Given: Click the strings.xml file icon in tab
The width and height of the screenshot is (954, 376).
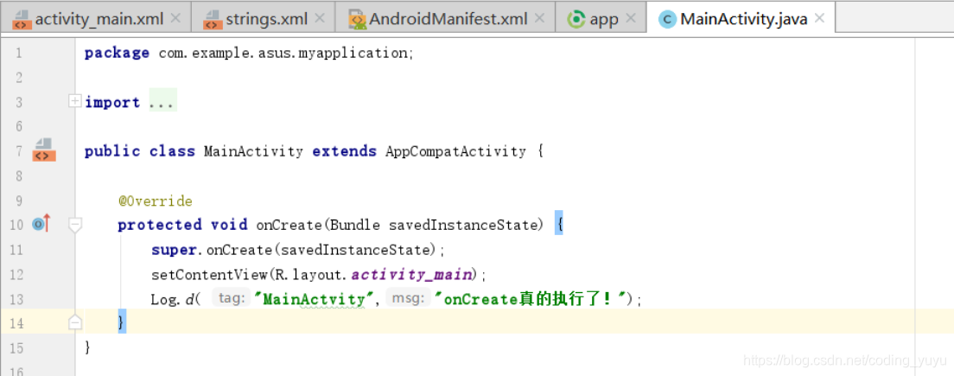Looking at the screenshot, I should click(x=213, y=20).
